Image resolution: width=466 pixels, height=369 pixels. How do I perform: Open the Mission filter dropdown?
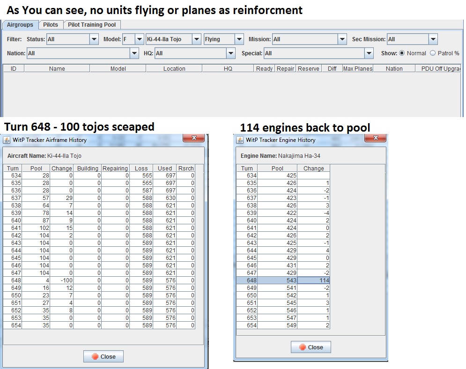pos(342,39)
